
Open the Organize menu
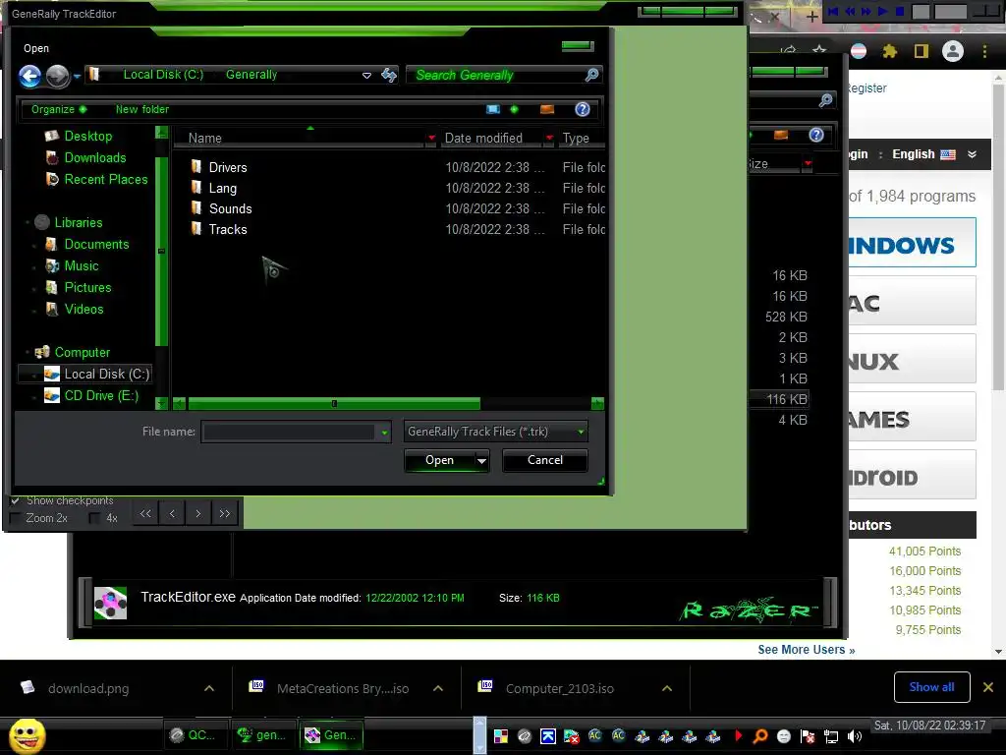pyautogui.click(x=59, y=109)
